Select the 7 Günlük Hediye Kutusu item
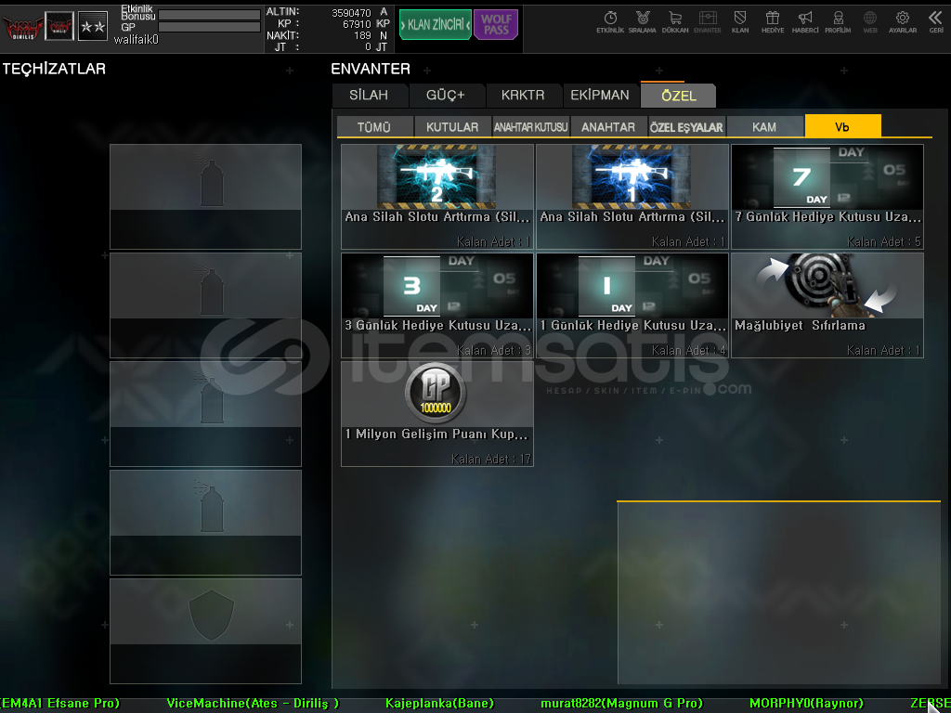Viewport: 951px width, 713px height. click(827, 197)
